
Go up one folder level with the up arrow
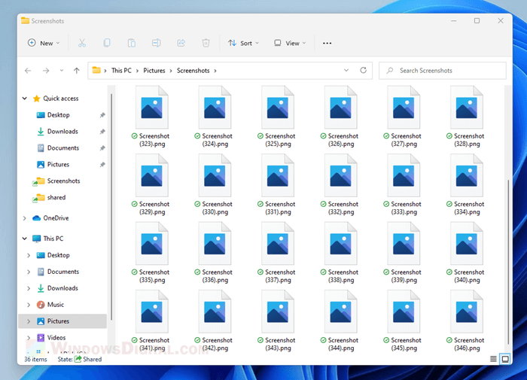(x=77, y=71)
